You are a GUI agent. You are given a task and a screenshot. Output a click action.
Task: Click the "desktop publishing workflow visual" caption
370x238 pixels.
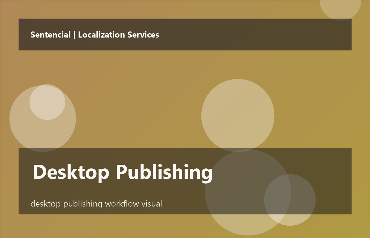pos(96,204)
